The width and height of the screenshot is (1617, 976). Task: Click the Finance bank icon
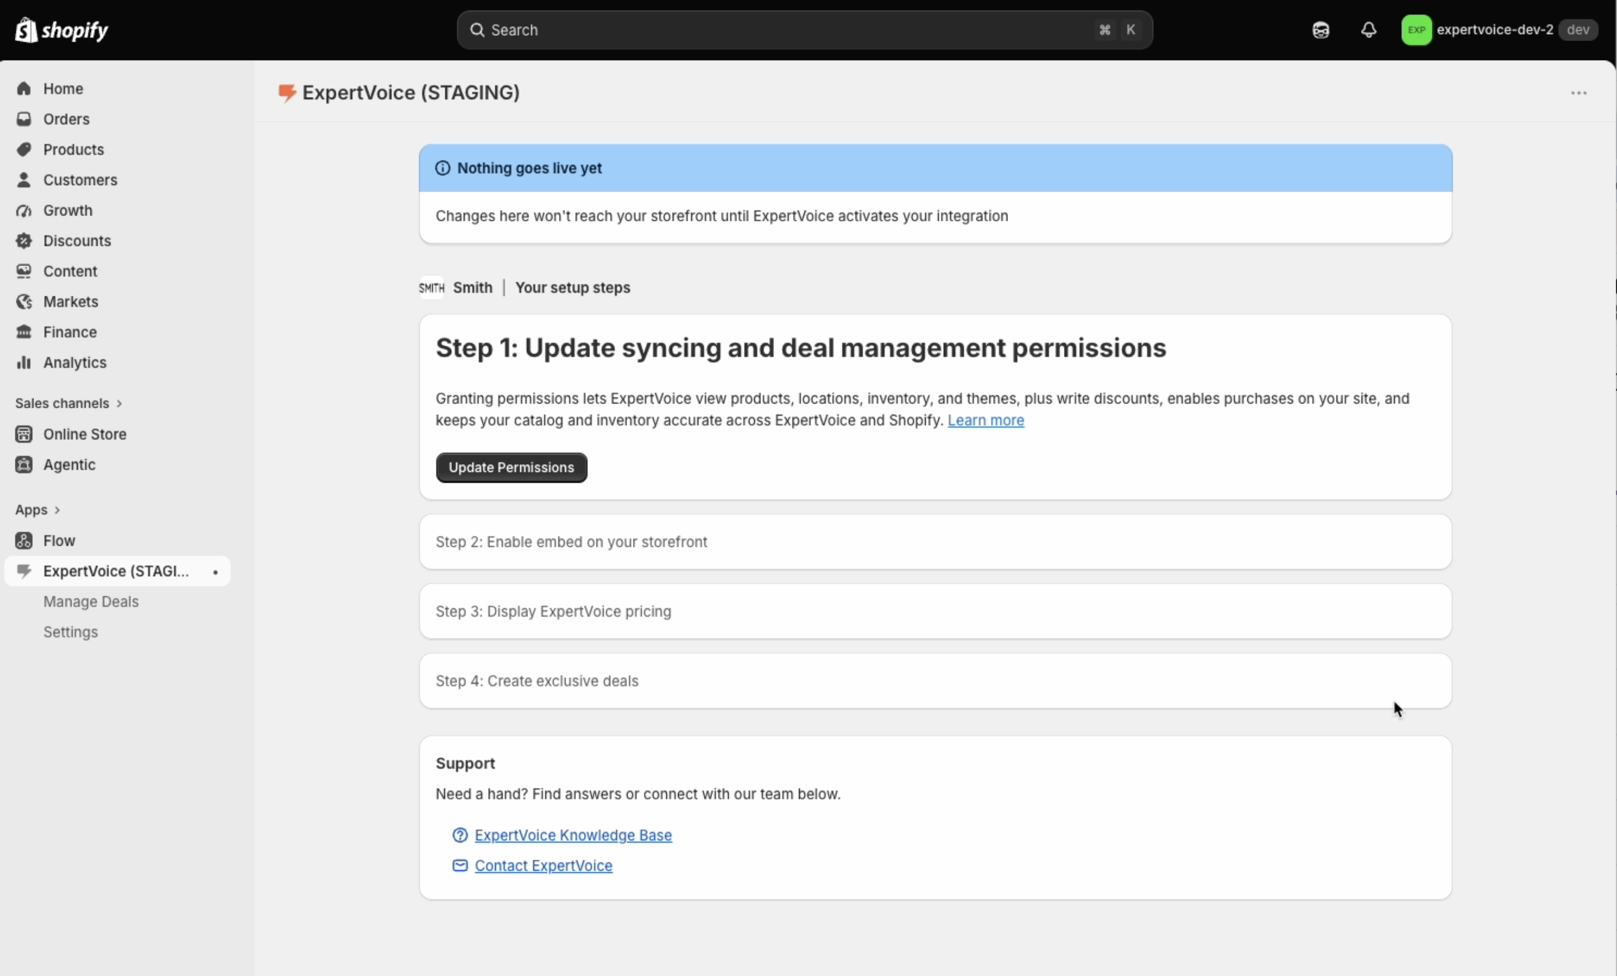[x=24, y=332]
